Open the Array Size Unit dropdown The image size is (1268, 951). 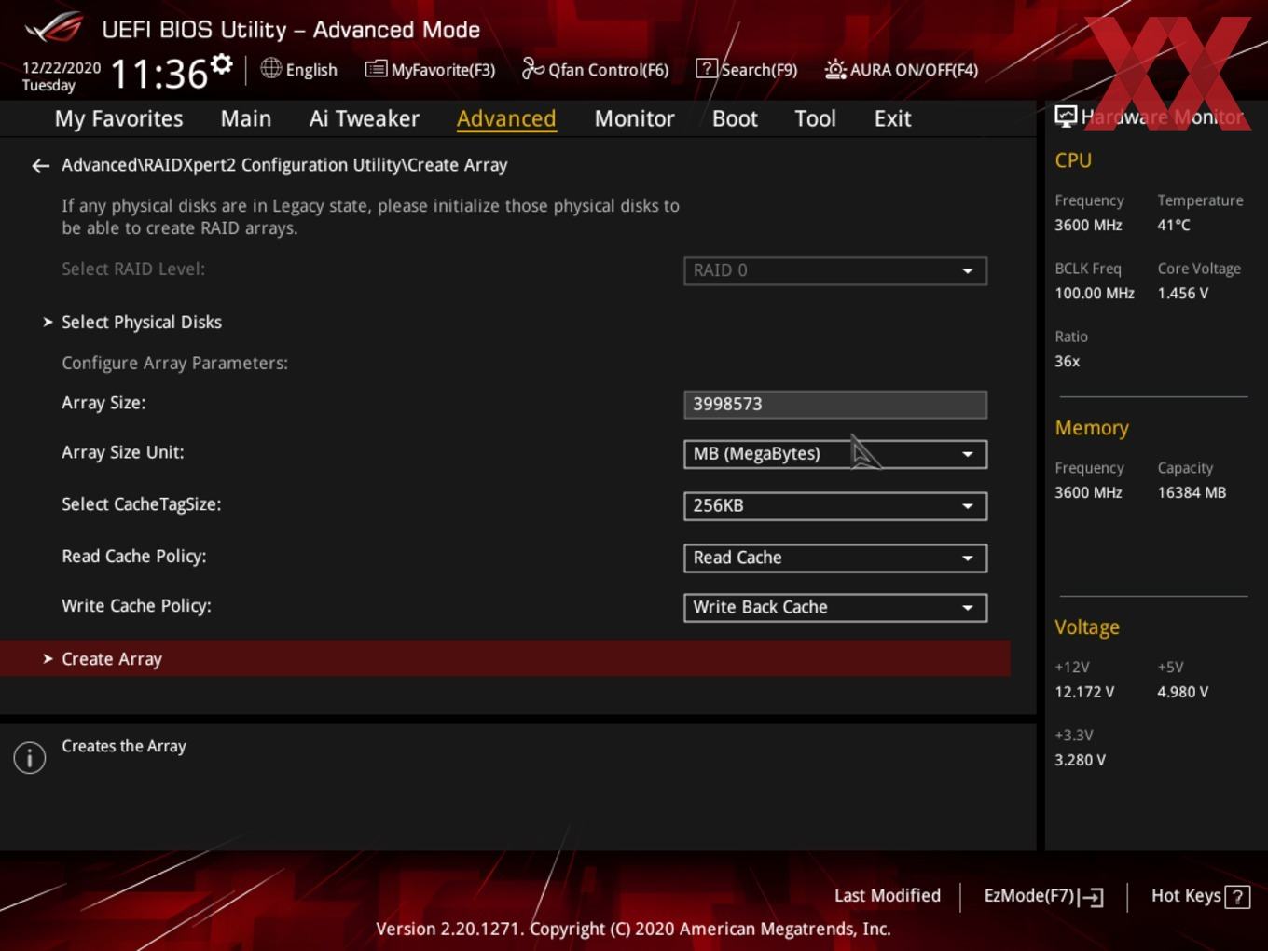(835, 454)
